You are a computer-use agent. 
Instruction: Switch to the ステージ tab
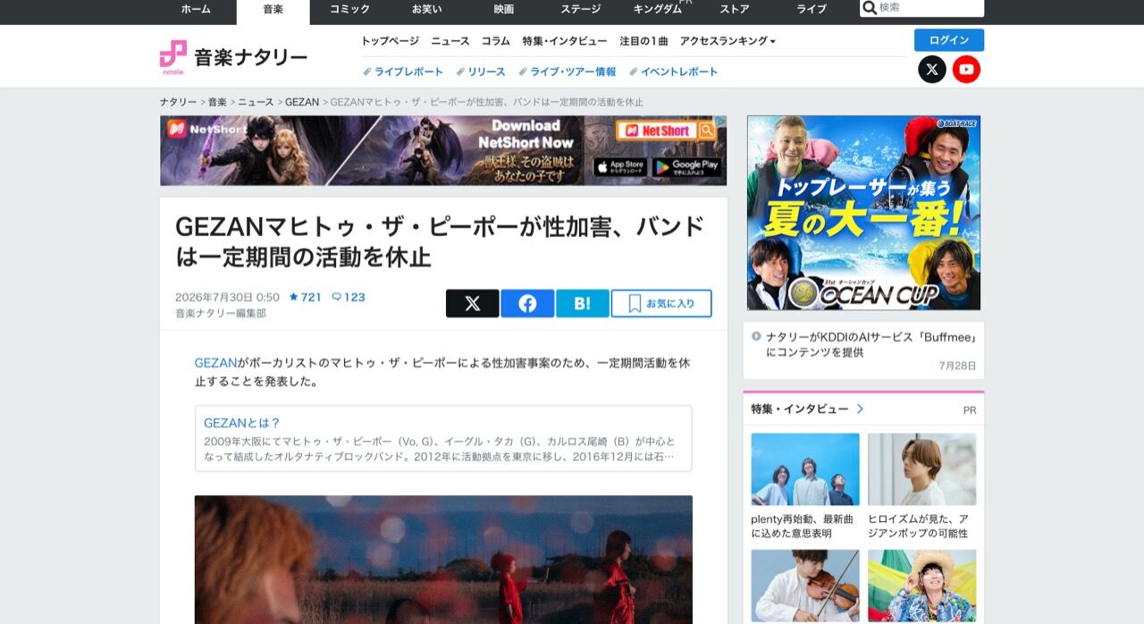(580, 9)
